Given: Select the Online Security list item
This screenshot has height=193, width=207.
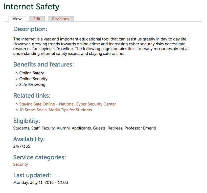Looking at the screenshot, I should tap(33, 79).
